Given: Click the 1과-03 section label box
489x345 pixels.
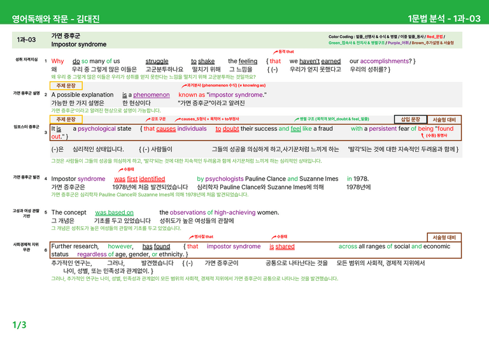Looking at the screenshot, I should 26,40.
